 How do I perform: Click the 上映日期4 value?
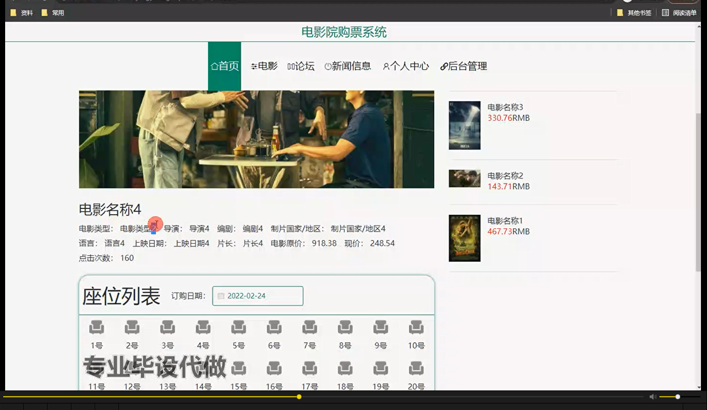(x=192, y=243)
